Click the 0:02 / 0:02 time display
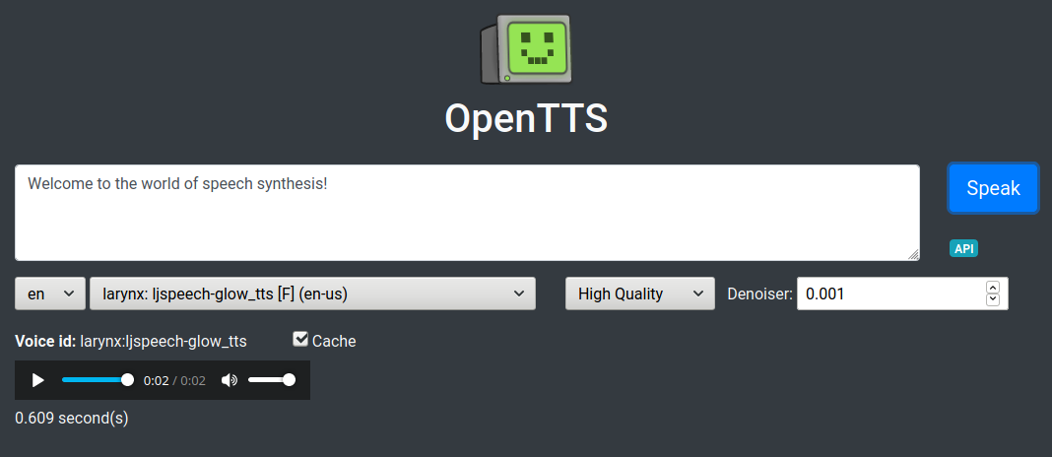Viewport: 1052px width, 457px height. tap(174, 380)
